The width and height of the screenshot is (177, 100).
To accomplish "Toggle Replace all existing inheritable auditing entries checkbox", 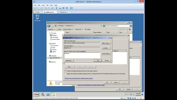I will tap(65, 74).
